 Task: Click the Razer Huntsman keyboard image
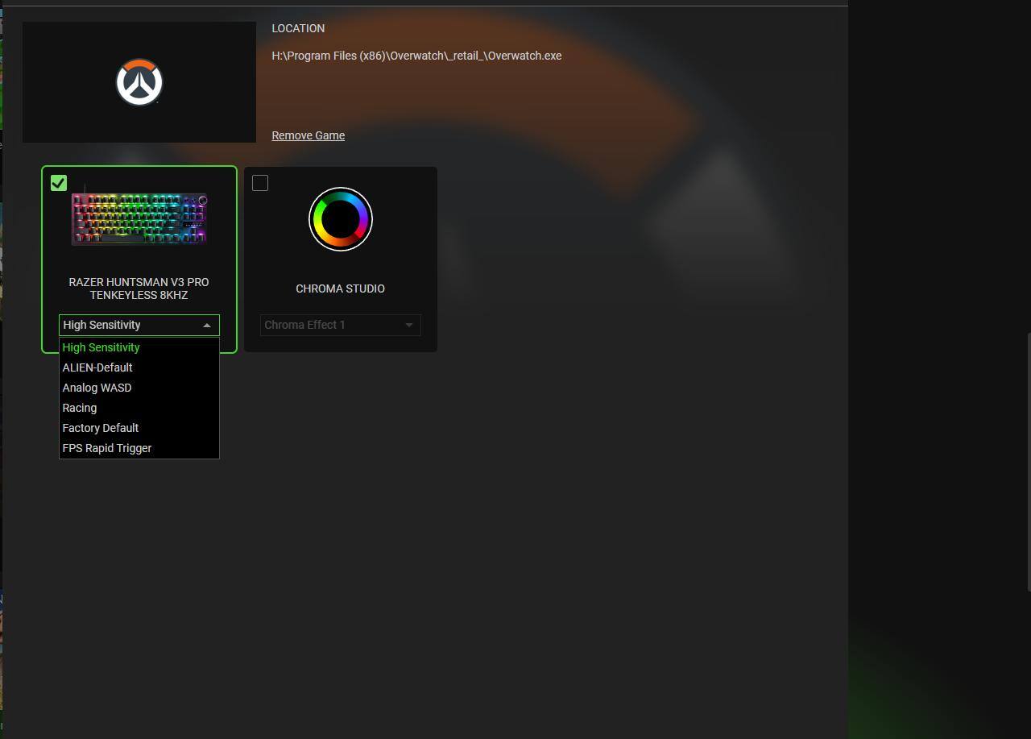click(x=139, y=218)
